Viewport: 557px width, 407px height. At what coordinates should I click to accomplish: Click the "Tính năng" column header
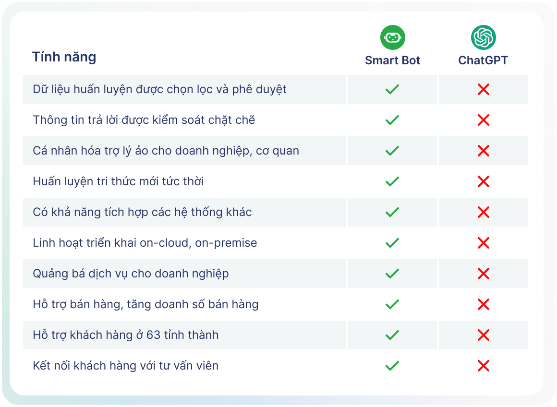pos(64,57)
